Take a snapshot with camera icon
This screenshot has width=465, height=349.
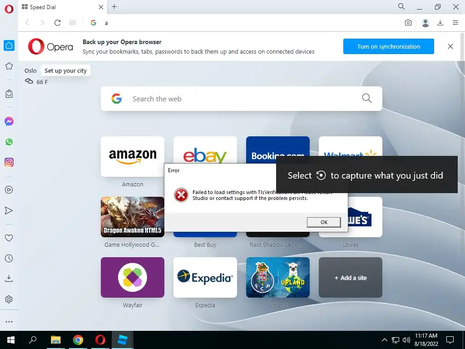coord(408,23)
